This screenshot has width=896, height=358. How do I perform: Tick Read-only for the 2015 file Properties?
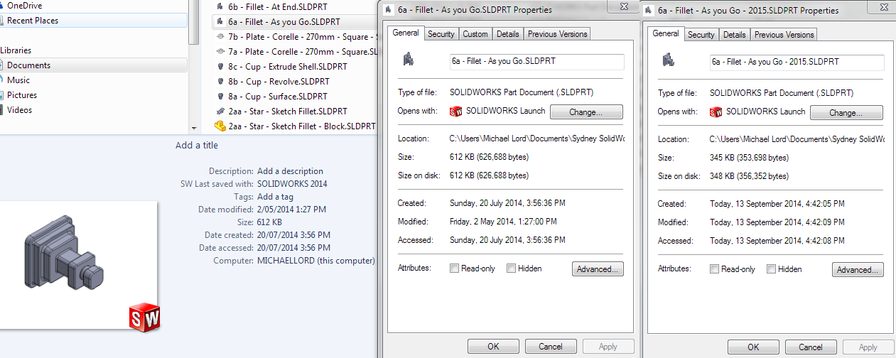[714, 269]
